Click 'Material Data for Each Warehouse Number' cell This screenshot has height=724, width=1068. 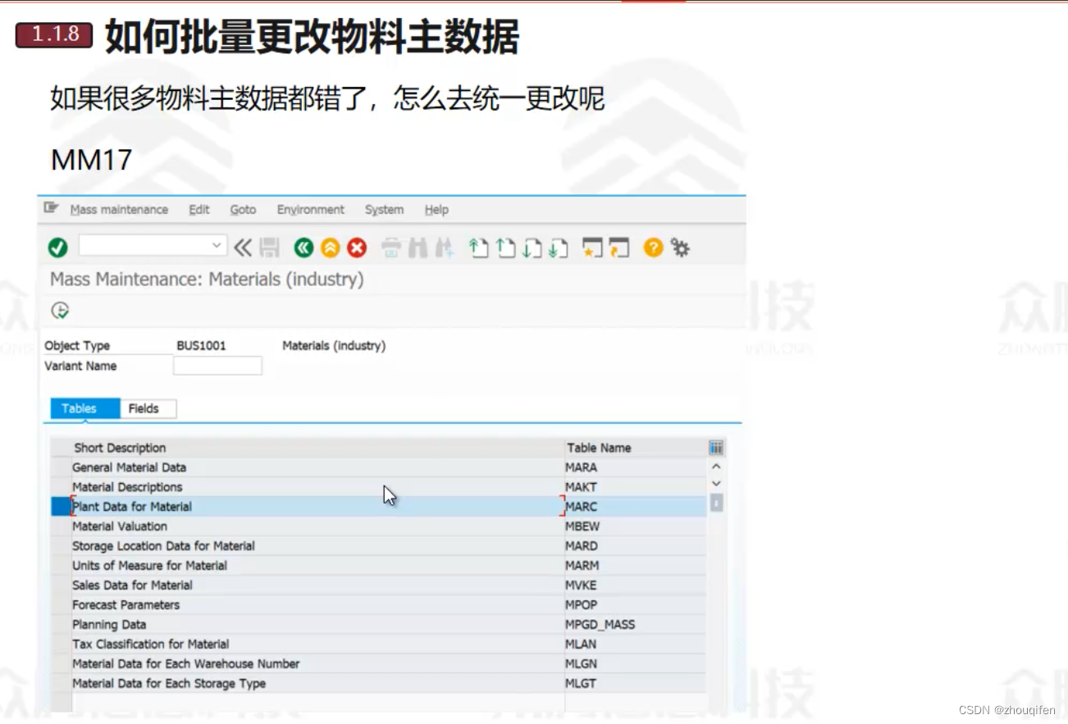point(317,664)
